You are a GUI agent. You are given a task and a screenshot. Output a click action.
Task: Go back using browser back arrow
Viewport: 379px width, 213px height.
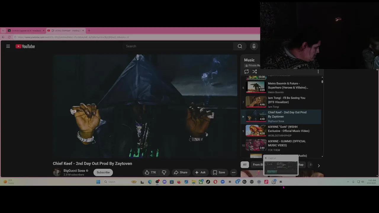3,37
